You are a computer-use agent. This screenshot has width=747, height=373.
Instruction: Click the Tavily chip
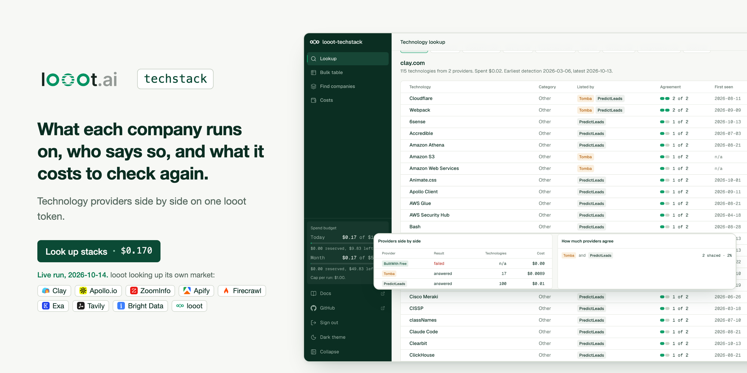point(91,306)
